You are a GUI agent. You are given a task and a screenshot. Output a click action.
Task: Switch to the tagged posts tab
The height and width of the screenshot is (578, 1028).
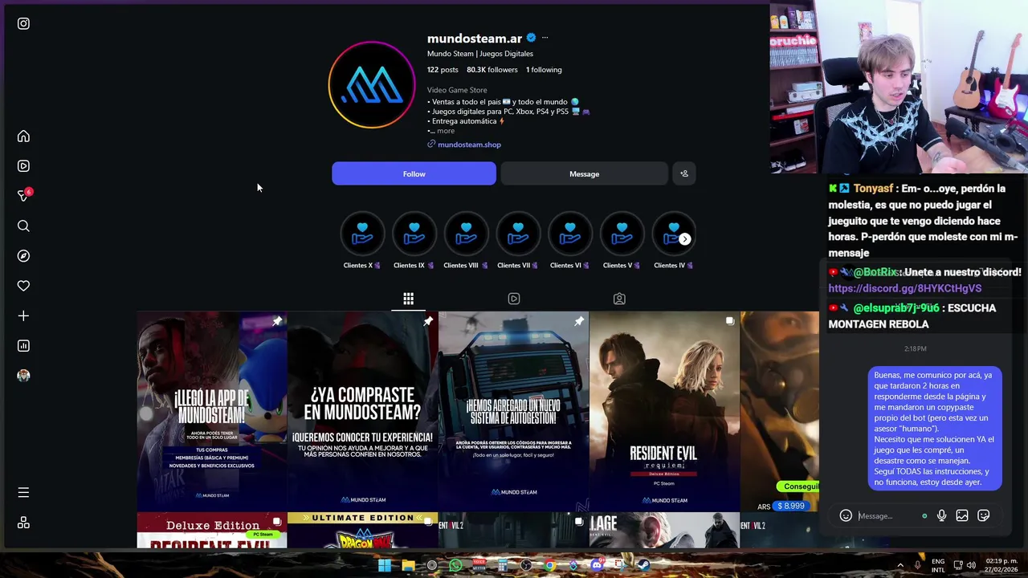pyautogui.click(x=619, y=299)
